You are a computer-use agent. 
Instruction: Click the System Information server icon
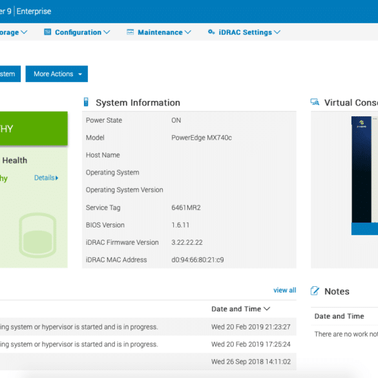pyautogui.click(x=86, y=102)
